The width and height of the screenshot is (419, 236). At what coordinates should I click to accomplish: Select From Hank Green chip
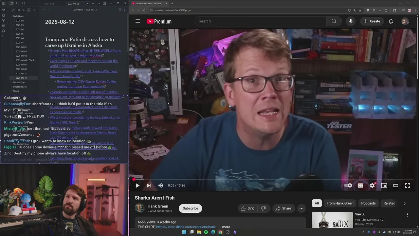click(x=340, y=203)
